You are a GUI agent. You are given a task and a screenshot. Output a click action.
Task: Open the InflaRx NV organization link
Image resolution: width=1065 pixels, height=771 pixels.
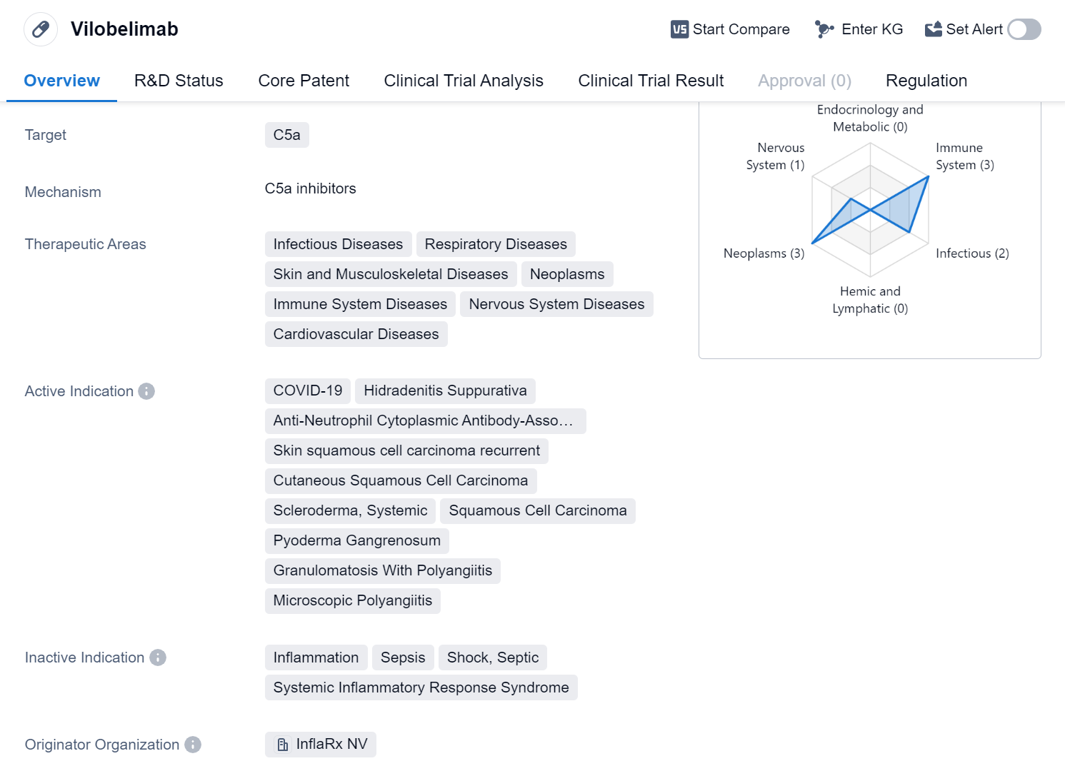331,745
